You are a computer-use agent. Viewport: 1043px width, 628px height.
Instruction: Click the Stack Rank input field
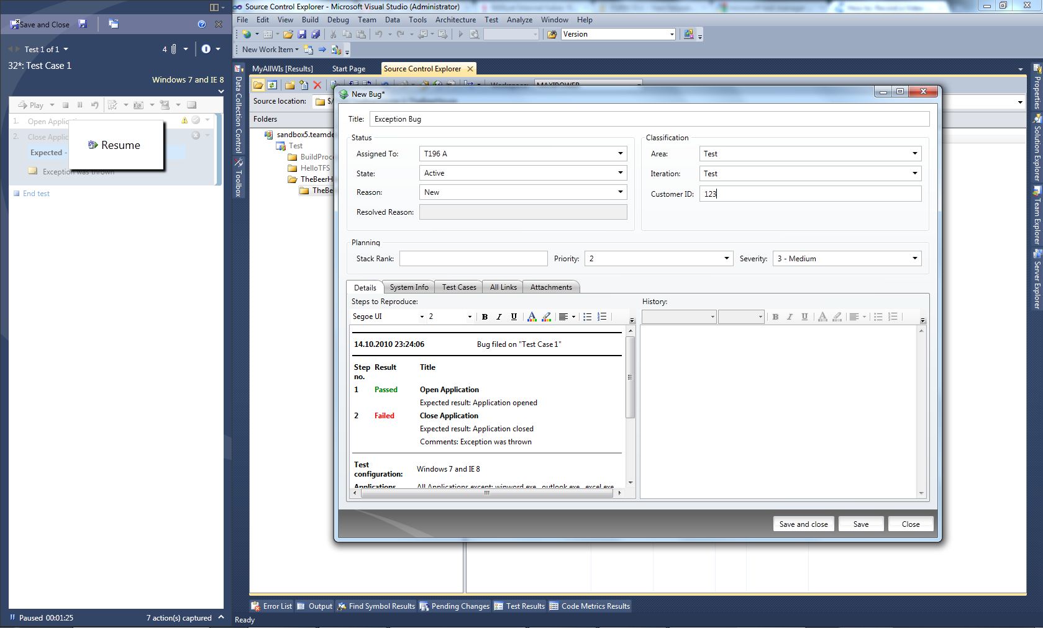coord(473,259)
